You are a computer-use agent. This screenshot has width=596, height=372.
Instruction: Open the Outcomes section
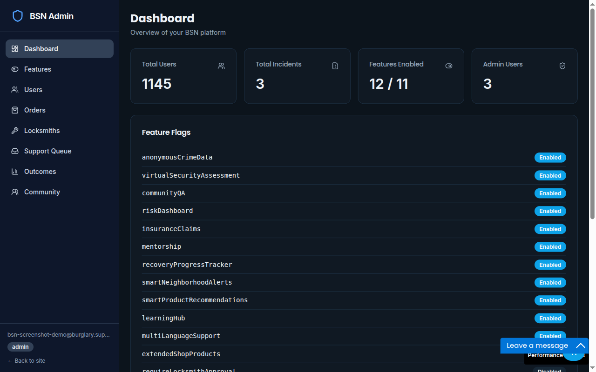point(60,172)
